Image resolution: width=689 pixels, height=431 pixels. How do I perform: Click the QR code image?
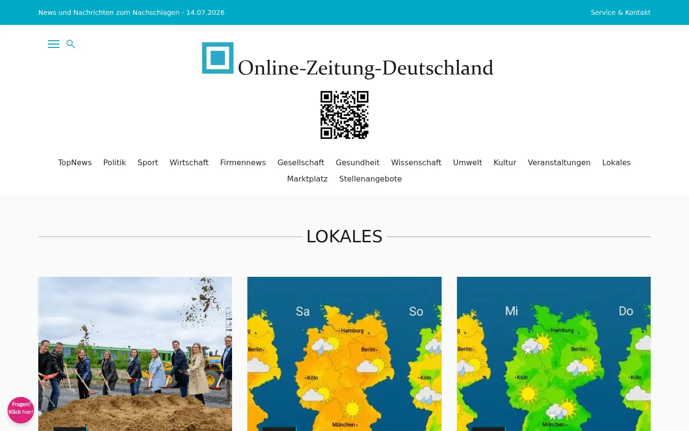344,115
